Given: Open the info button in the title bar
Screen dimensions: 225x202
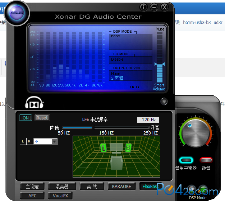Looking at the screenshot, I should [143, 7].
